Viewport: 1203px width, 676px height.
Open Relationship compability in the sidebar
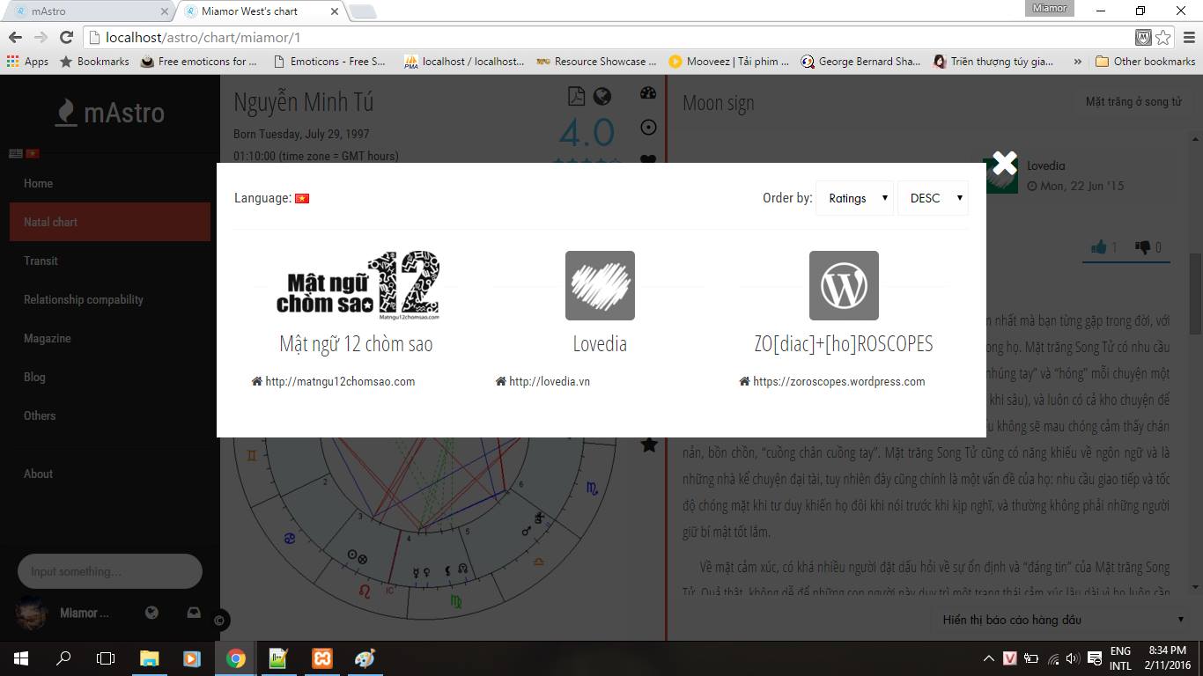tap(84, 299)
